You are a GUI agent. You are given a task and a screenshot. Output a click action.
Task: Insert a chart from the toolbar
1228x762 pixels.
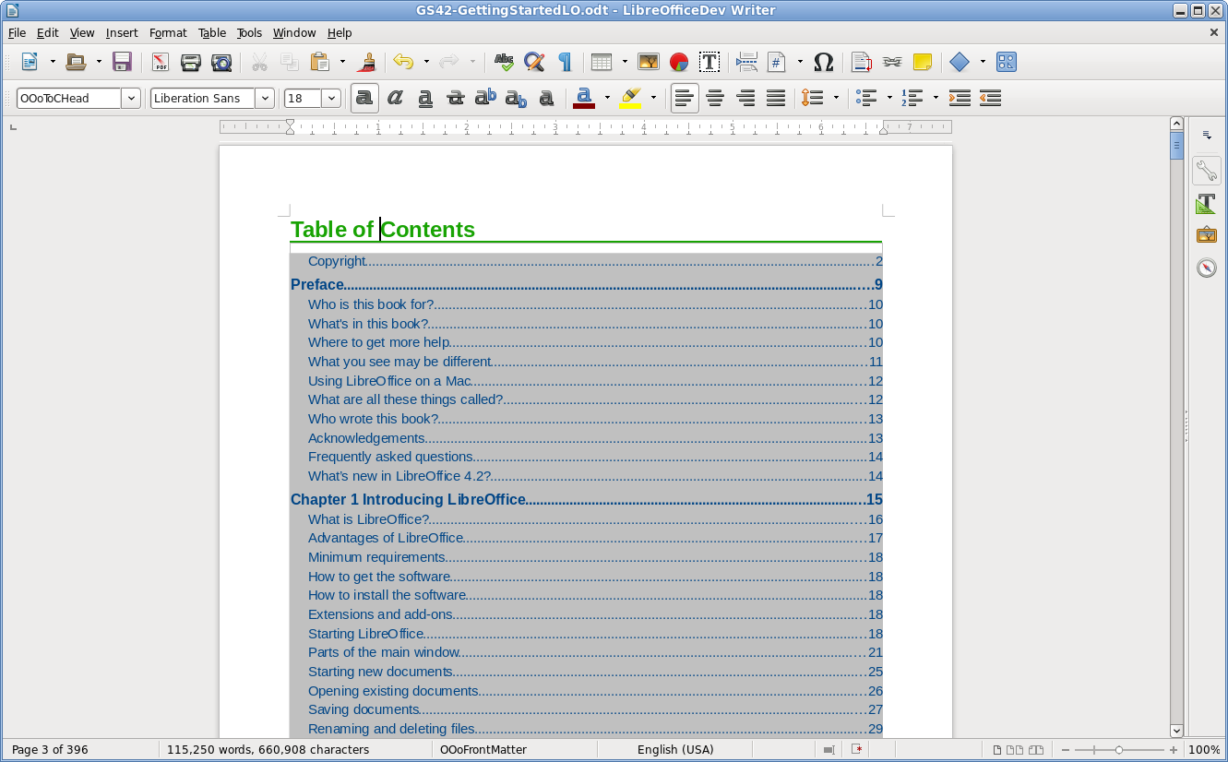(x=679, y=63)
